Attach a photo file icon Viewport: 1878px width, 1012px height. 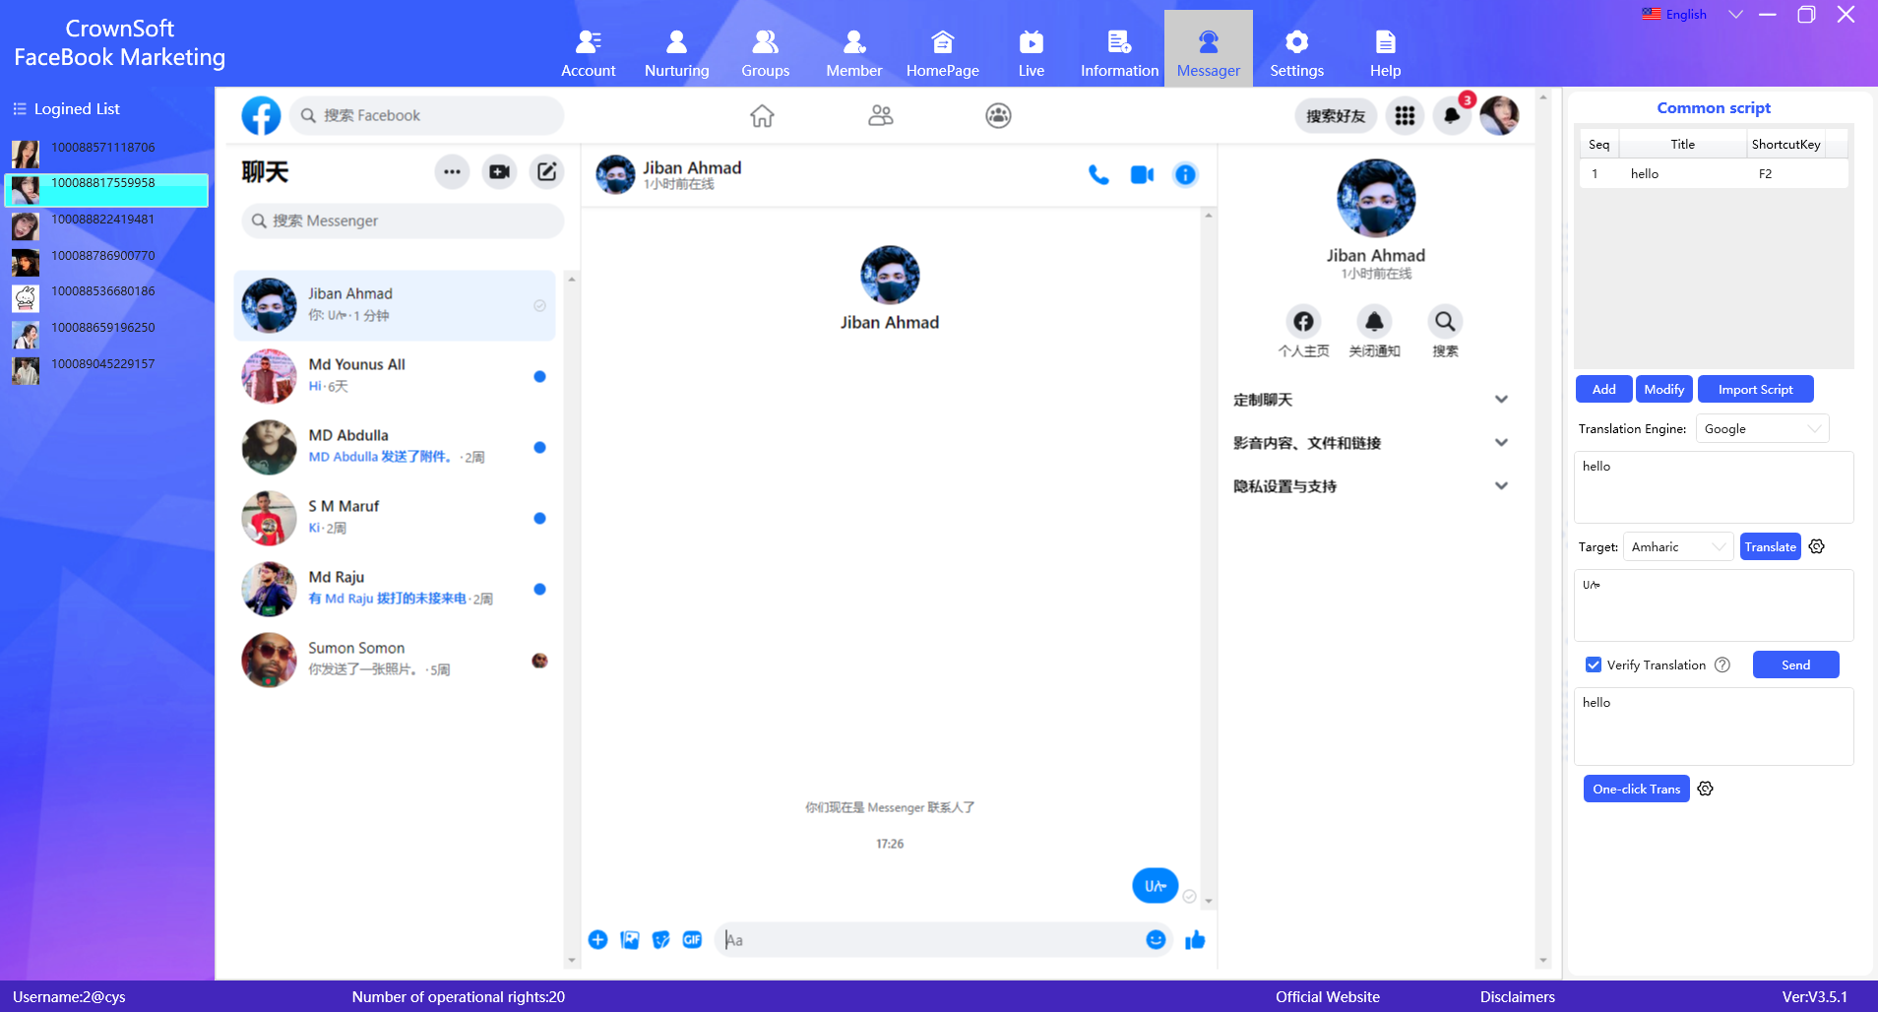tap(630, 939)
